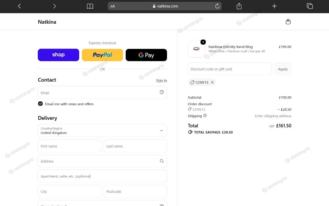Click the address search magnifier icon
The width and height of the screenshot is (329, 206).
pyautogui.click(x=162, y=161)
